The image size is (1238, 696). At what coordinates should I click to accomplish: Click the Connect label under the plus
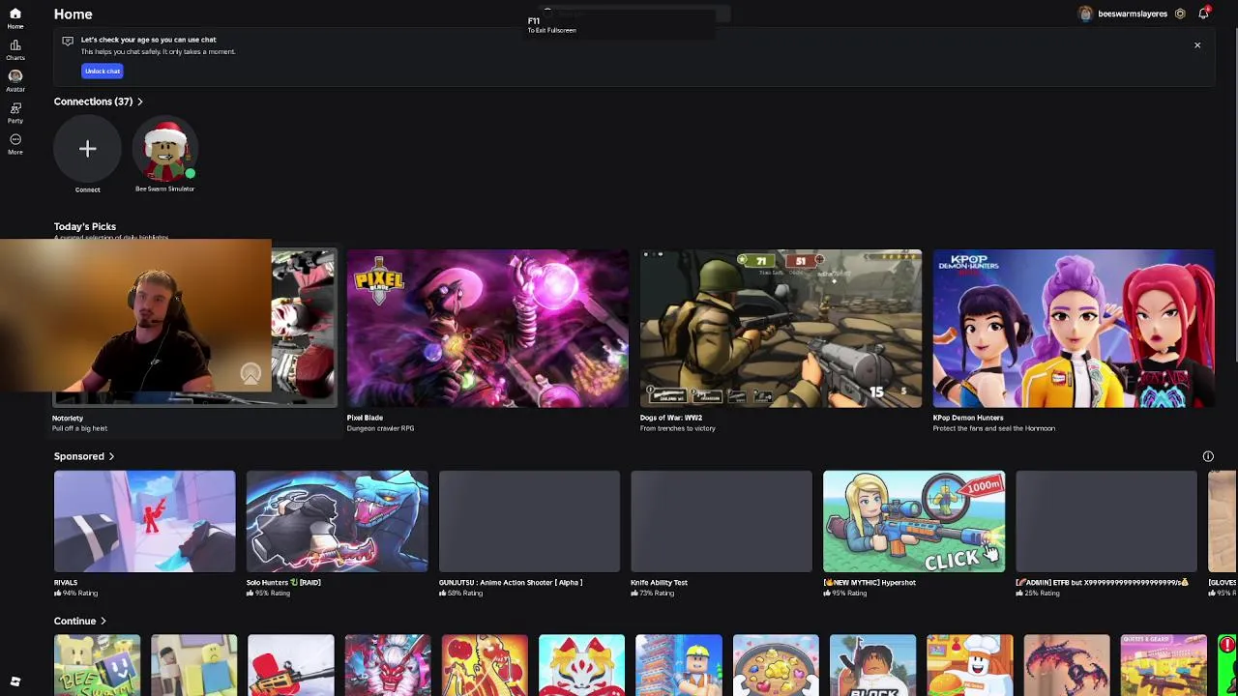click(88, 189)
